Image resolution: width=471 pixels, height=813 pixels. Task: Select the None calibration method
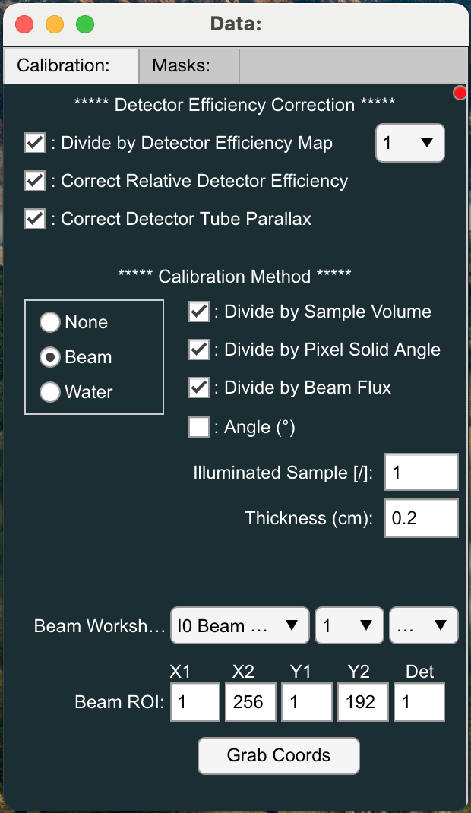[x=50, y=322]
